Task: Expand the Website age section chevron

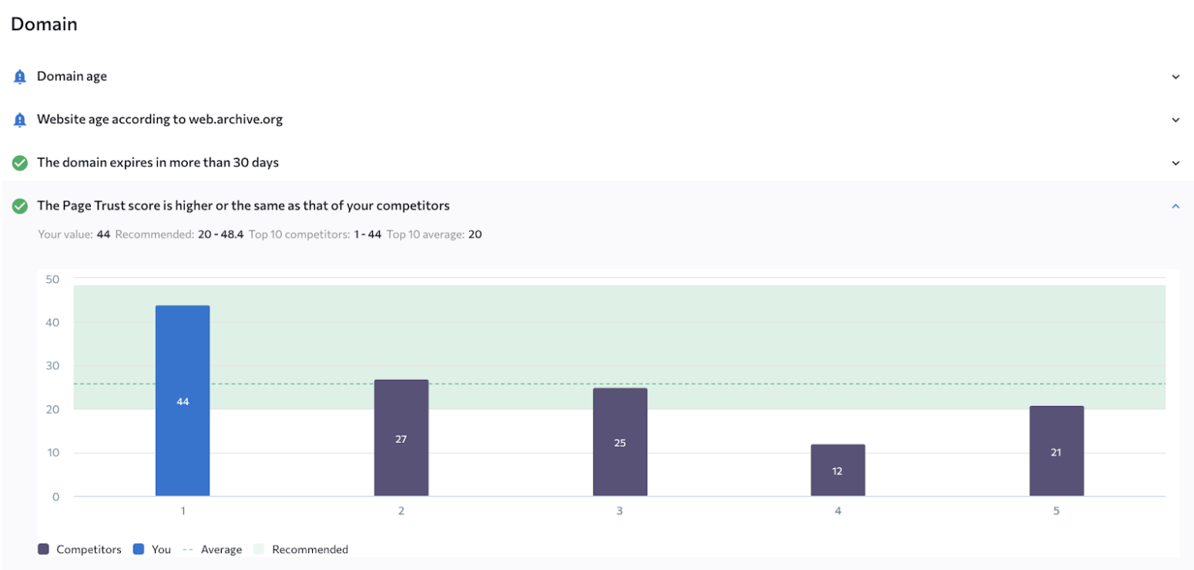Action: (1176, 120)
